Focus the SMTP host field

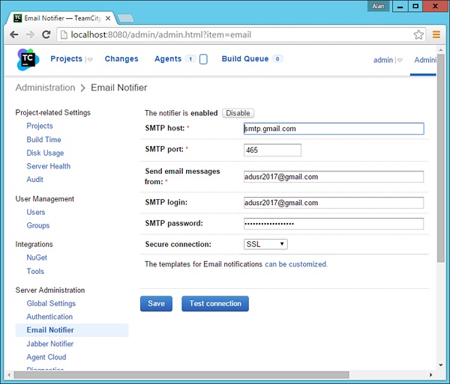(x=334, y=129)
